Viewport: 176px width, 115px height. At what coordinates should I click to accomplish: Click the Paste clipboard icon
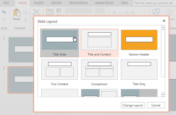point(17,12)
